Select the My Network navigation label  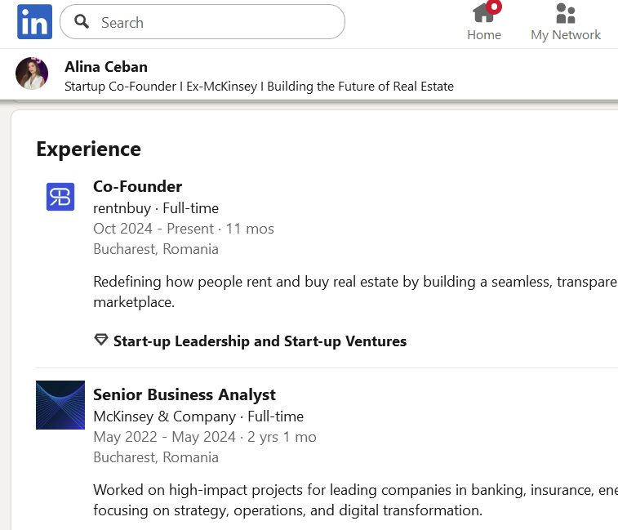[x=566, y=35]
